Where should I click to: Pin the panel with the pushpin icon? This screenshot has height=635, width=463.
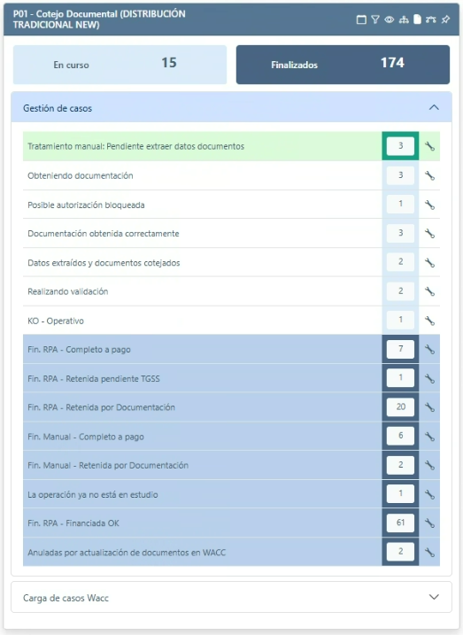pos(445,19)
